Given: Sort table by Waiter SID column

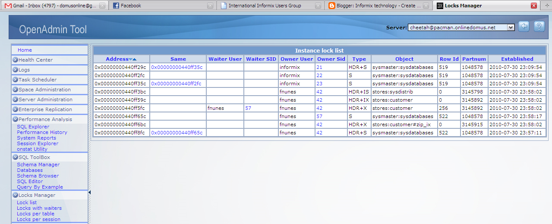Looking at the screenshot, I should (x=261, y=59).
